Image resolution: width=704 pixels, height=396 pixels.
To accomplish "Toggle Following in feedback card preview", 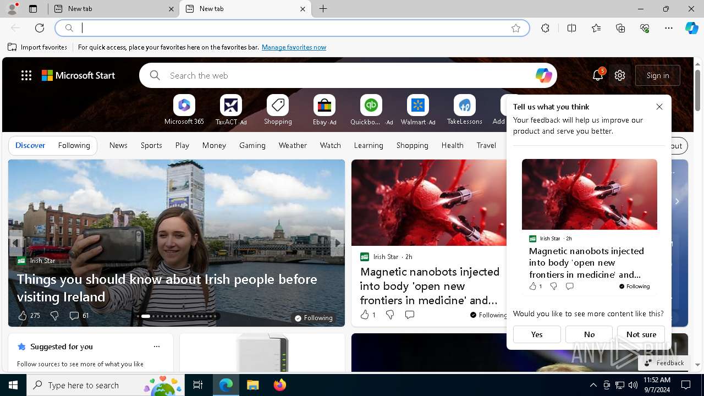I will point(634,286).
